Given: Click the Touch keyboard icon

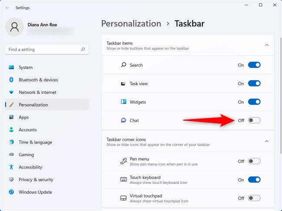Looking at the screenshot, I should coord(124,179).
